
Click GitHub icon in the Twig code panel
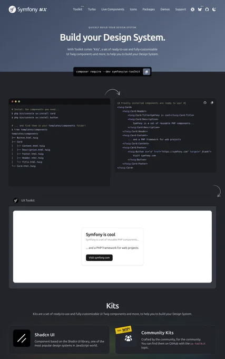pos(205,102)
